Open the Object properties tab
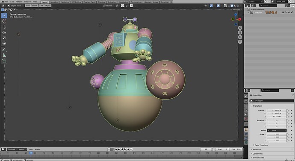295x161 pixels. tap(246, 130)
